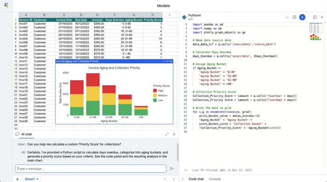Select column B header
This screenshot has width=327, height=182.
44,15
